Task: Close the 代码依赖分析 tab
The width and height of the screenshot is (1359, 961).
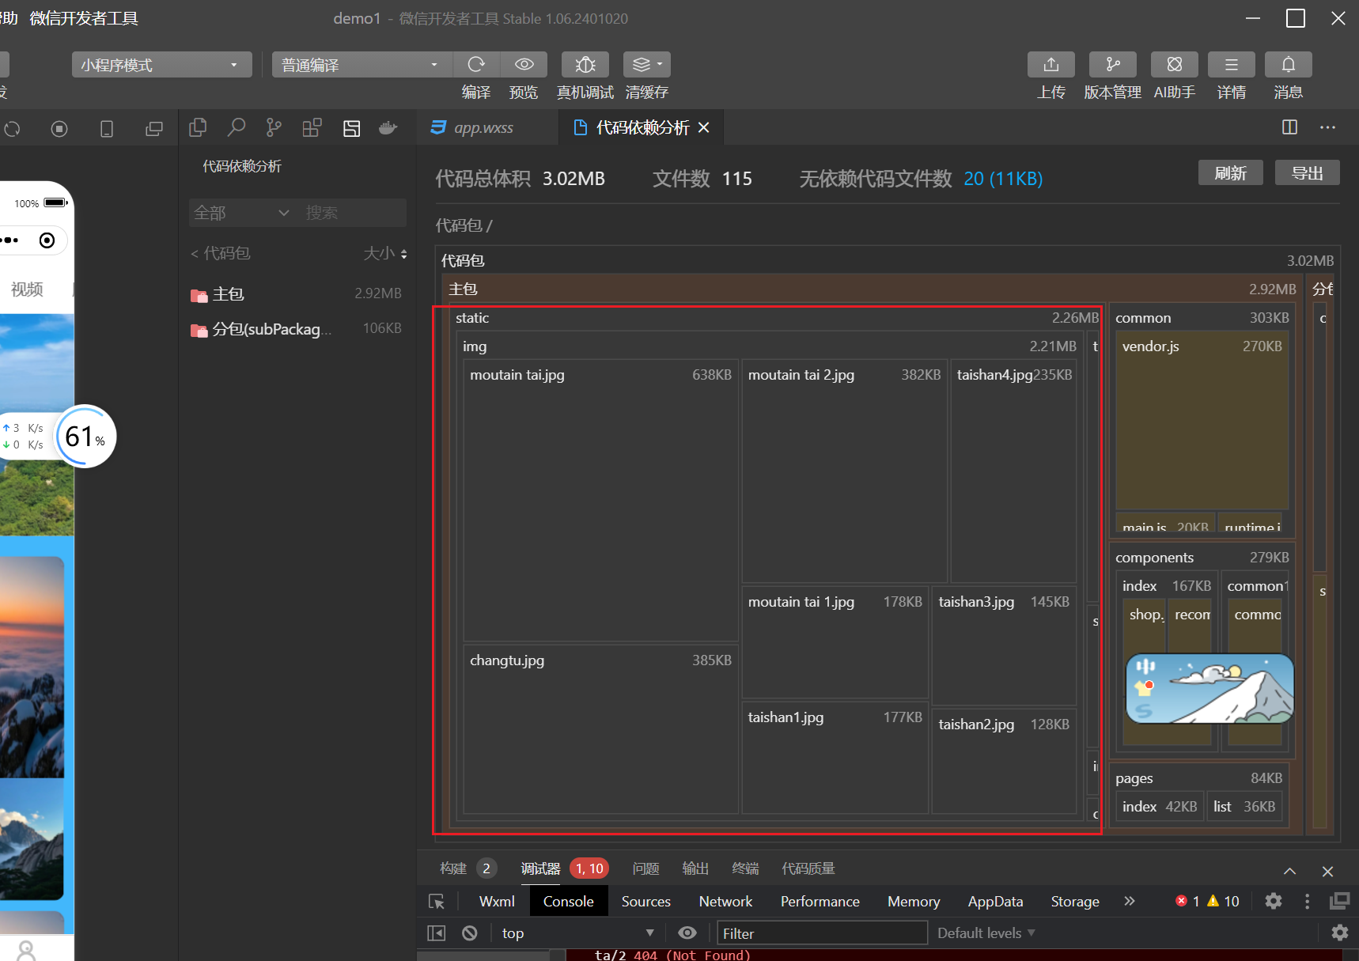Action: 704,127
